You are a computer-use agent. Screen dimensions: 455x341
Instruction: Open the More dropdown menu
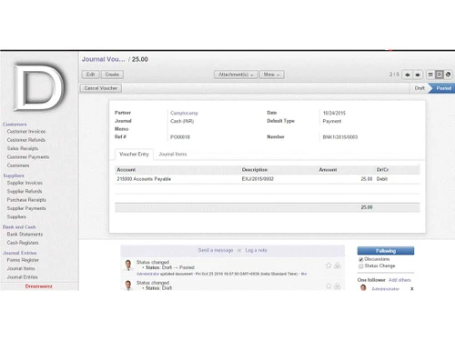click(x=271, y=75)
